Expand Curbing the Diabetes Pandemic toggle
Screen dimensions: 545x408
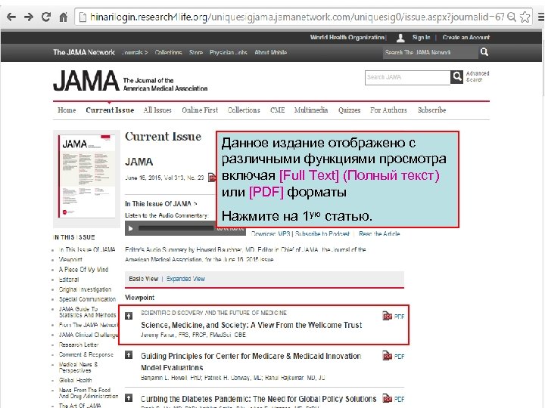click(x=129, y=398)
